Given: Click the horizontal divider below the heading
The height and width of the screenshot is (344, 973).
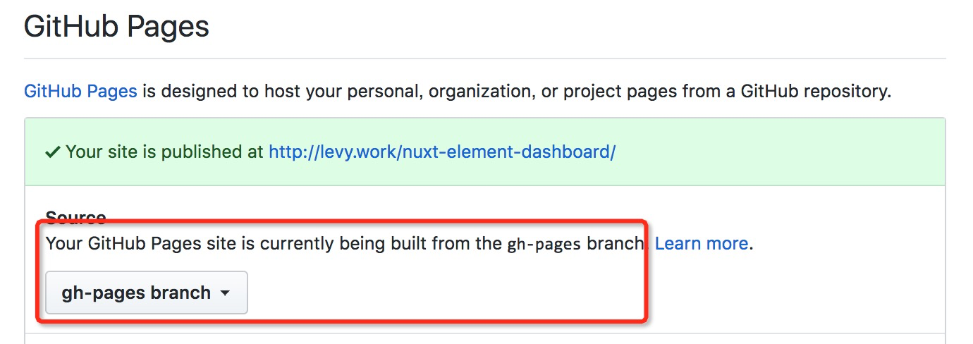Looking at the screenshot, I should [x=484, y=58].
